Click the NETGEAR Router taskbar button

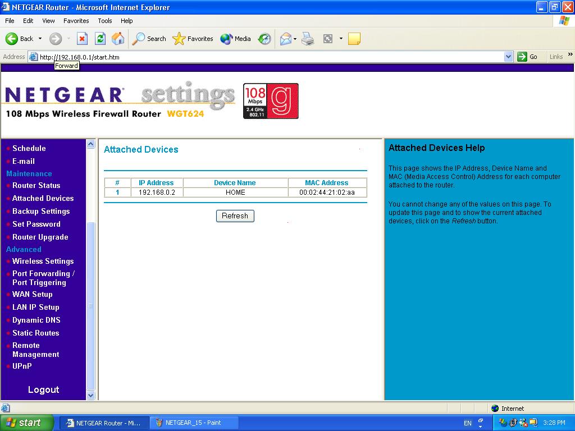click(104, 423)
